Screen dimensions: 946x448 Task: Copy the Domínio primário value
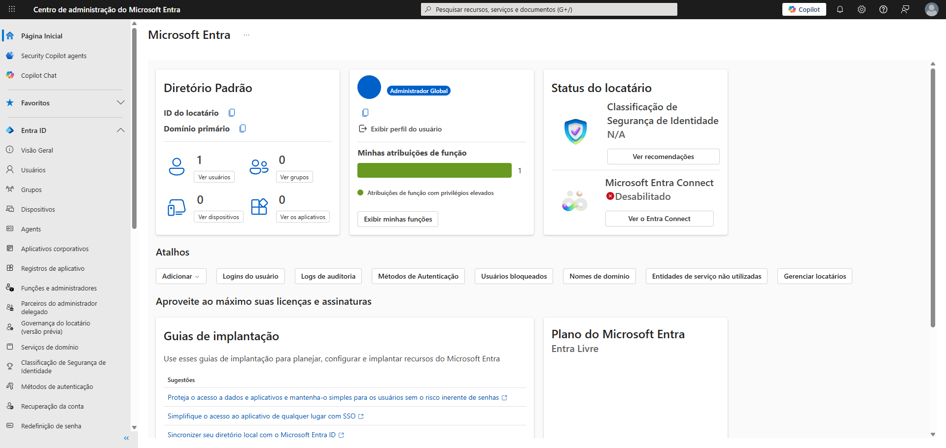[x=243, y=128]
